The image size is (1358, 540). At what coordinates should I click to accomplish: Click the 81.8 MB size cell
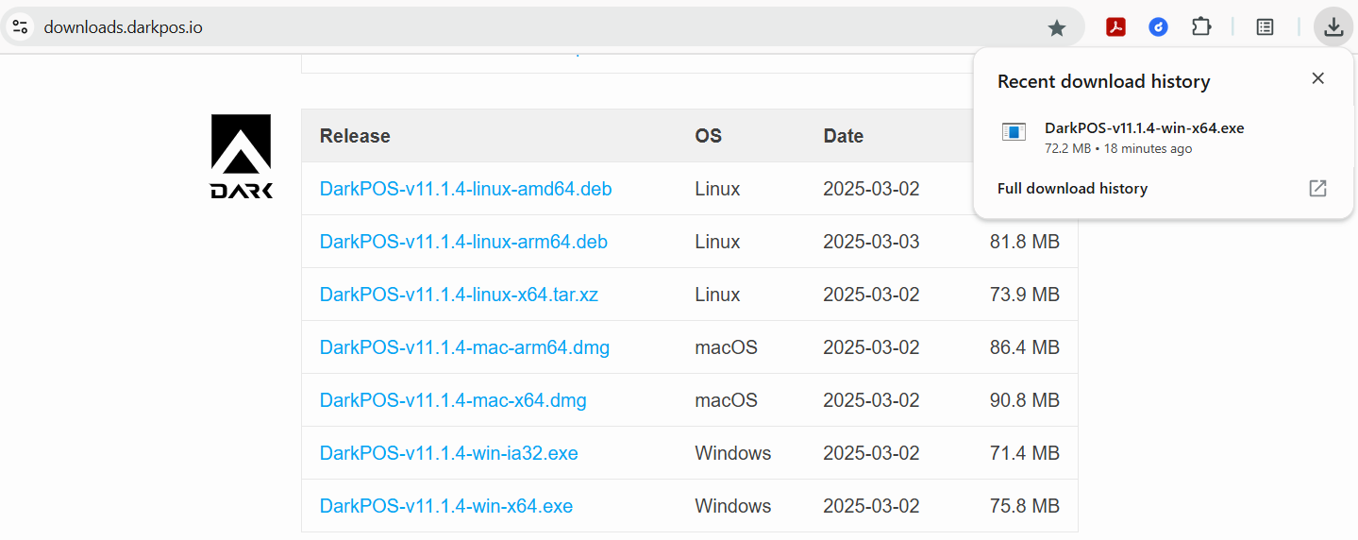(x=1025, y=242)
